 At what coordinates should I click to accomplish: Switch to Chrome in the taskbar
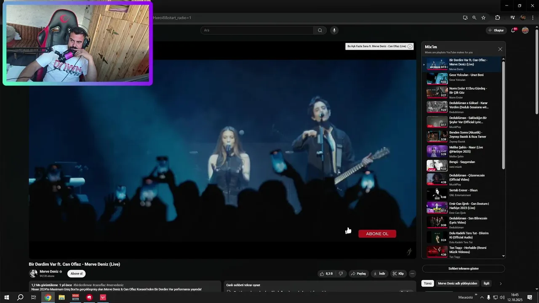pyautogui.click(x=48, y=297)
